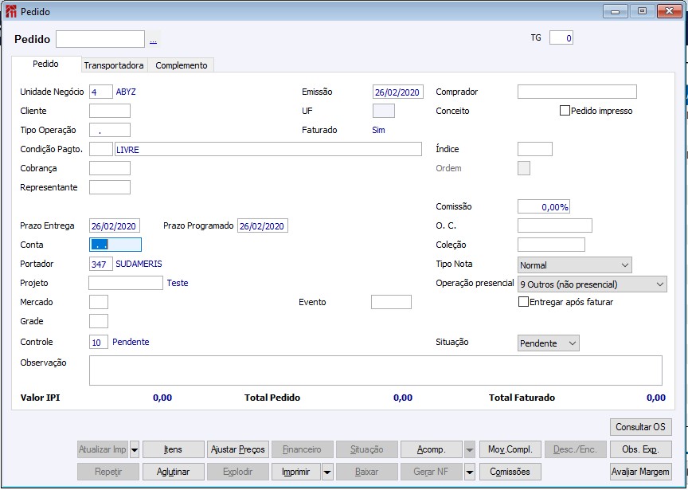Open the Tipo Nota dropdown
The image size is (688, 490).
point(575,265)
